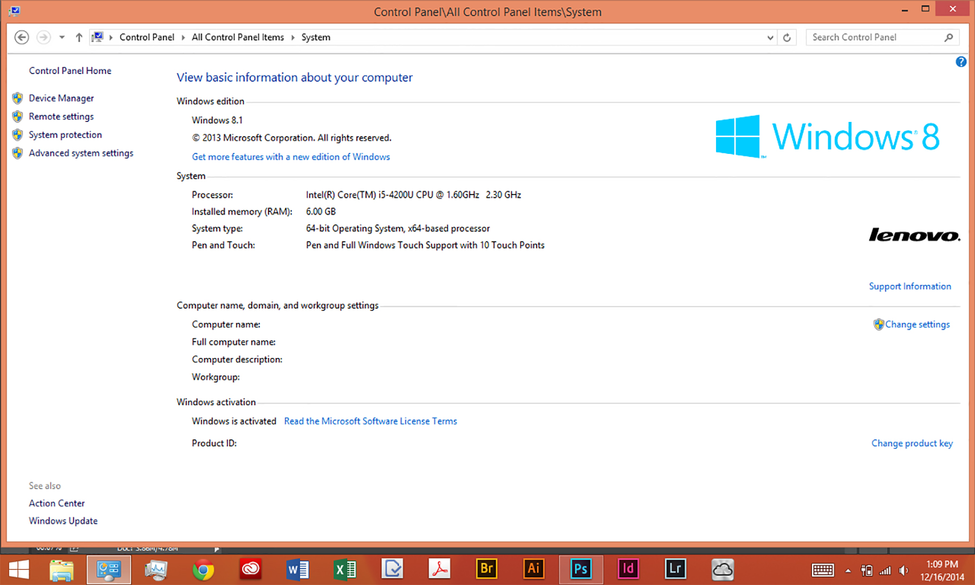Open the touch keyboard from tray
The image size is (975, 585).
(x=823, y=570)
